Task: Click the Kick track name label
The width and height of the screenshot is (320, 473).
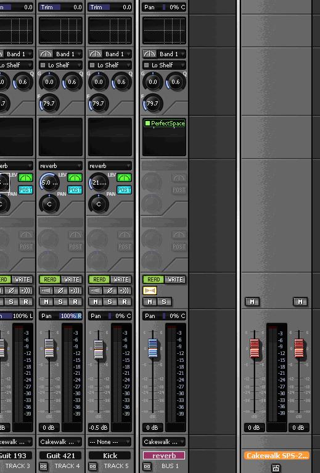Action: pos(110,456)
